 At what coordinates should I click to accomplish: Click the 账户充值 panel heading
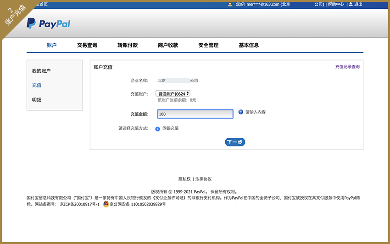click(103, 67)
